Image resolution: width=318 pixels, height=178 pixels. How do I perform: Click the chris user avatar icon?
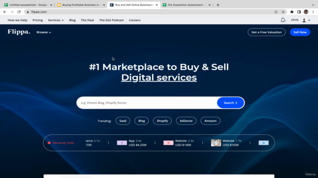pos(304,20)
